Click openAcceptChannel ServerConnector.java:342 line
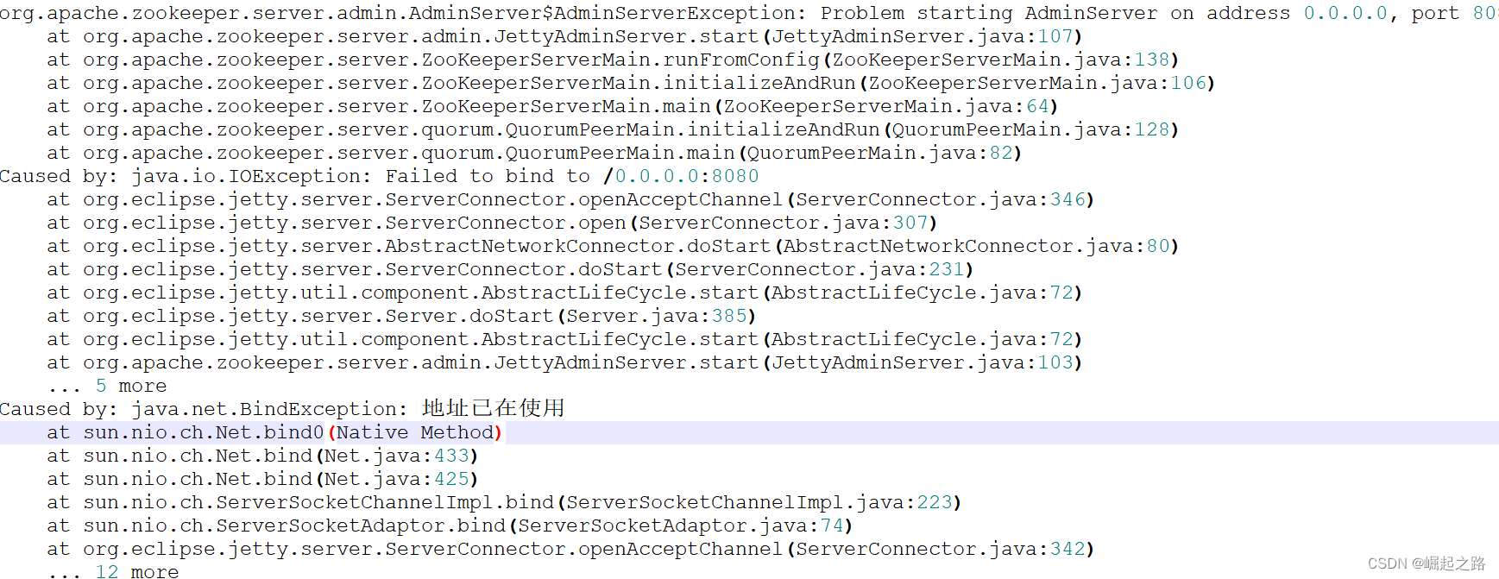This screenshot has width=1499, height=579. point(570,549)
